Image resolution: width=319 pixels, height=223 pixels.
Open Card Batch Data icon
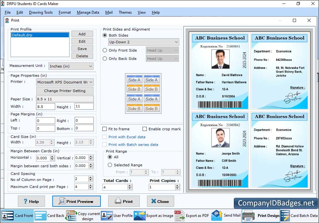285,216
